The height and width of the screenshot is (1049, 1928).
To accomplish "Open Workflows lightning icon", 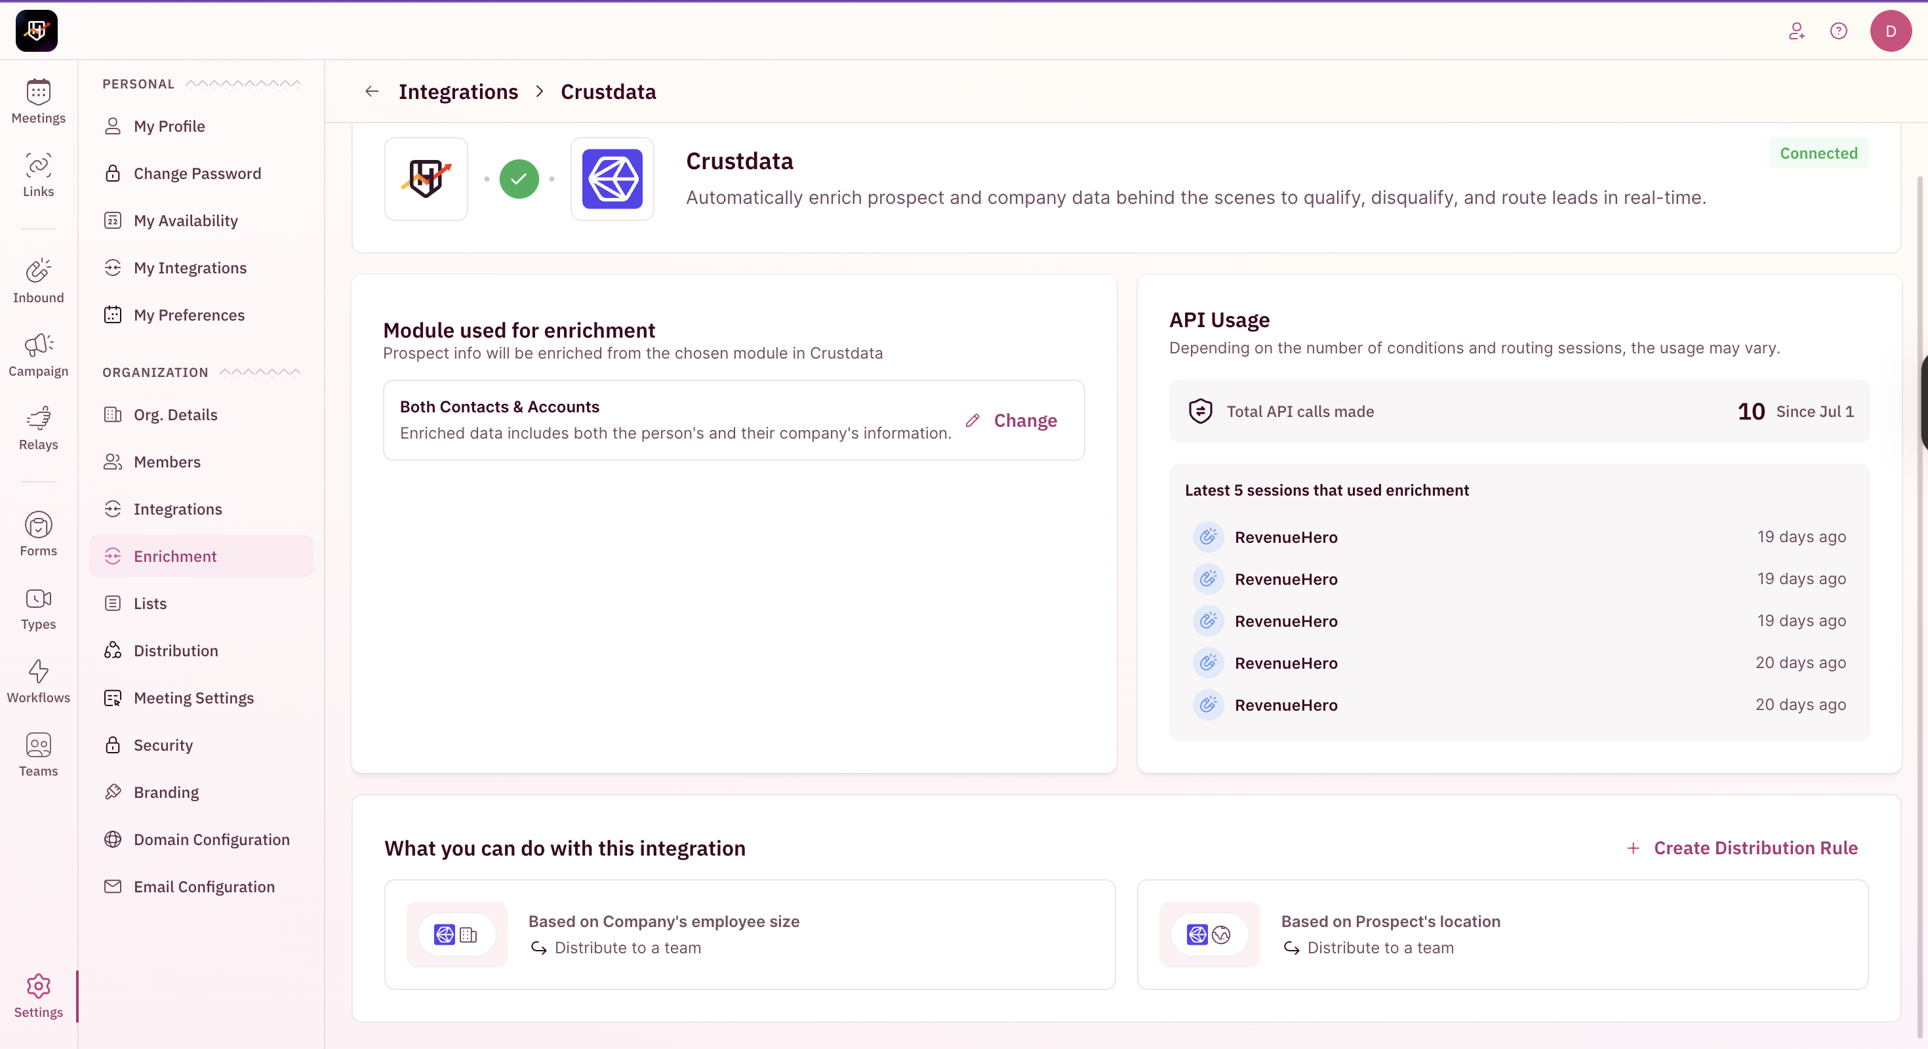I will point(38,671).
